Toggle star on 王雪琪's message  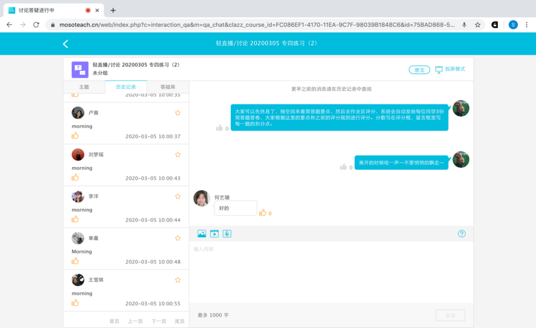point(178,280)
